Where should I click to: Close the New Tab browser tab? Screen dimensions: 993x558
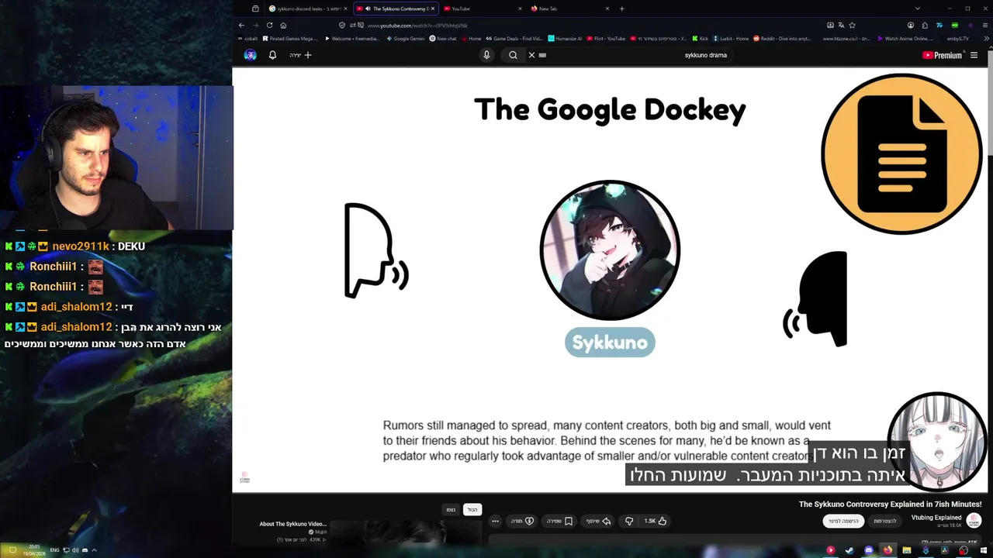point(607,9)
